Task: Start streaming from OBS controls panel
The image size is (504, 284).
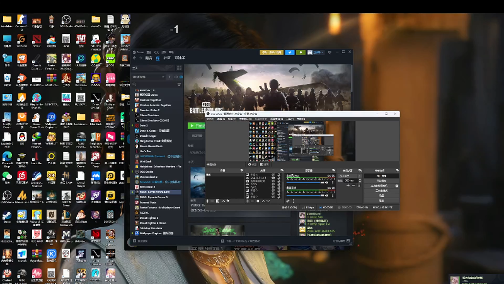Action: tap(381, 176)
